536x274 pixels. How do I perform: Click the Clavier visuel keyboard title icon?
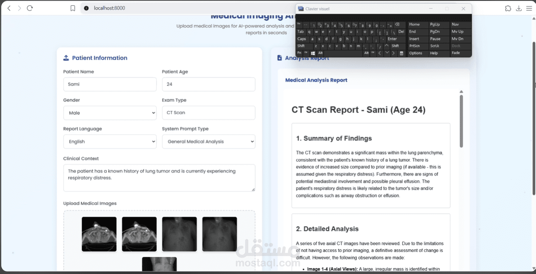pos(301,9)
